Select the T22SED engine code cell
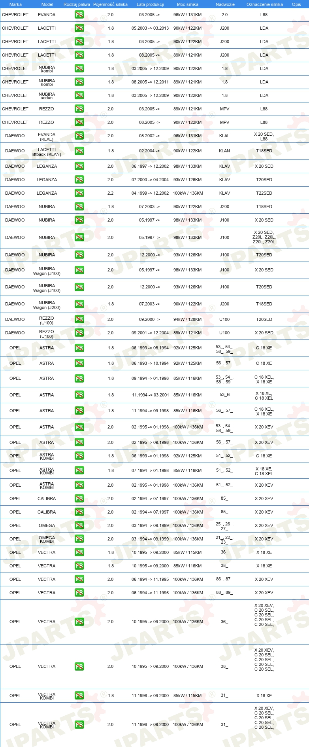The height and width of the screenshot is (747, 309). pos(264,193)
